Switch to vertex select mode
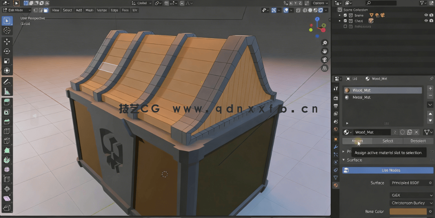Viewport: 435px width, 218px height. pyautogui.click(x=36, y=10)
